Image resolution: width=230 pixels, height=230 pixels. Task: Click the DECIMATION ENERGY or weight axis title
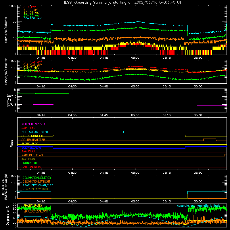4,187
